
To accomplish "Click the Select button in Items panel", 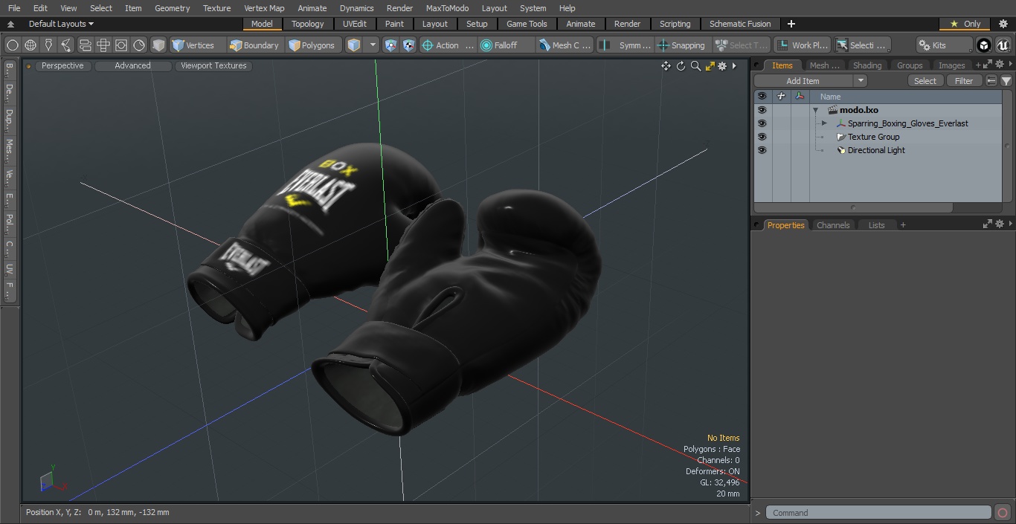I will [x=925, y=81].
